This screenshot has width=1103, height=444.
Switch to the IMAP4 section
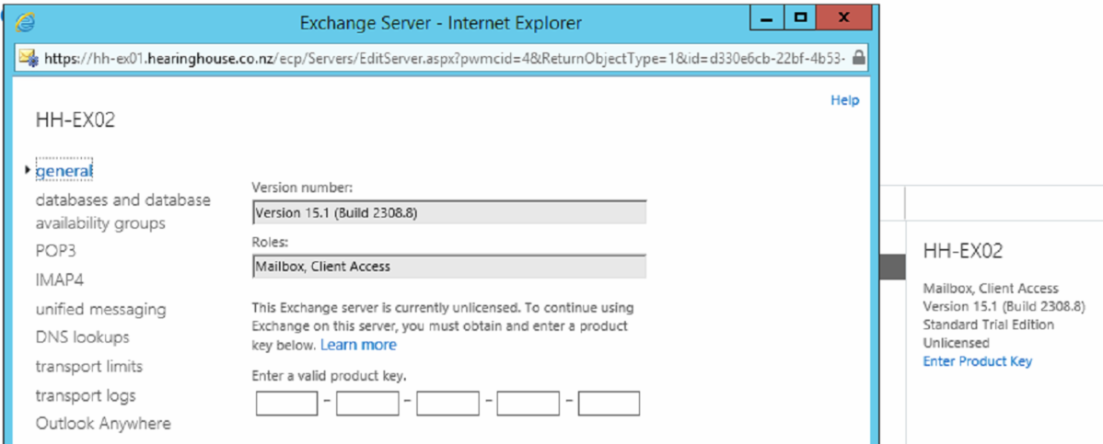[60, 279]
